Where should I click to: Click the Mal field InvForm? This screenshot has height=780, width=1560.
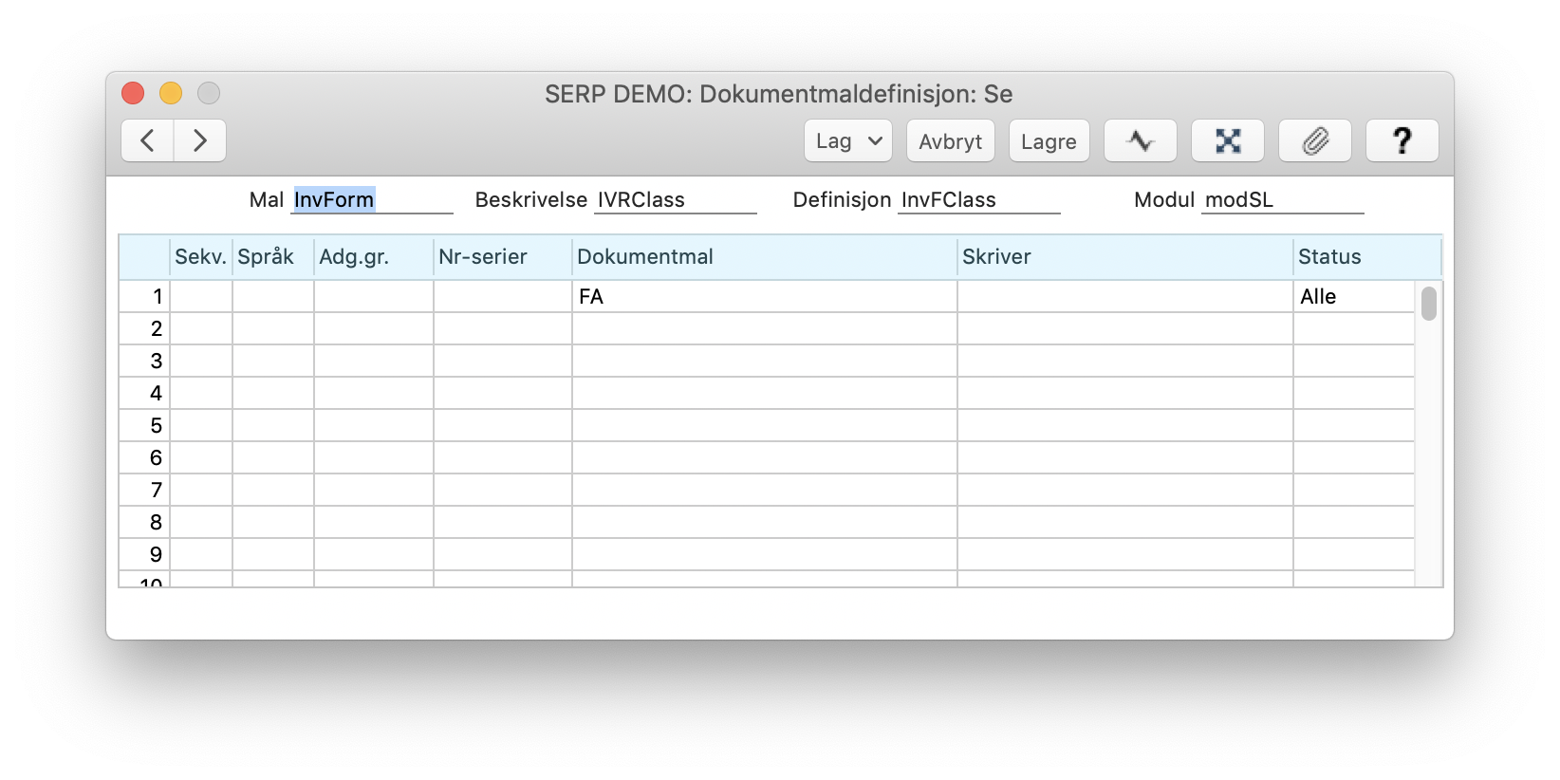pyautogui.click(x=372, y=199)
